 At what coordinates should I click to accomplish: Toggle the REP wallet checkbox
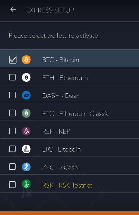(13, 131)
